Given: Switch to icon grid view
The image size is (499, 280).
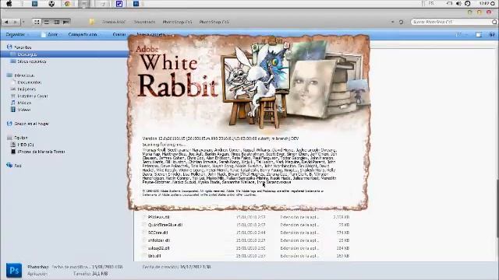Looking at the screenshot, I should tap(37, 22).
